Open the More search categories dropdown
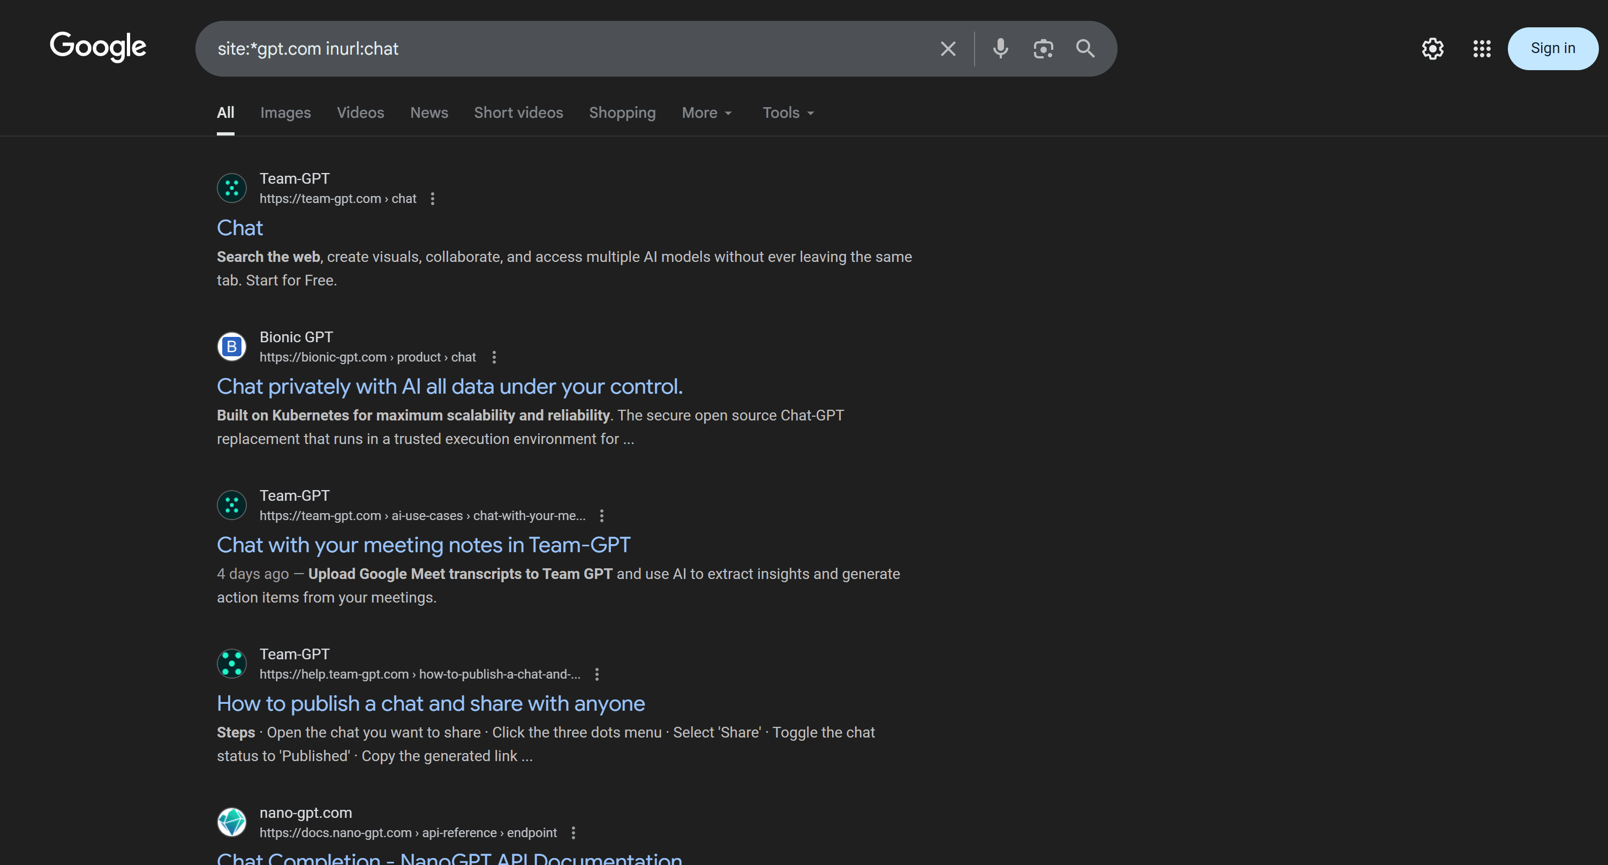 (x=706, y=113)
